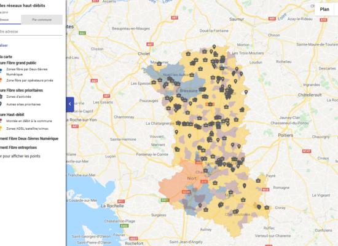Collapse the sidebar with the blue chevron
This screenshot has height=246, width=338.
pyautogui.click(x=70, y=104)
